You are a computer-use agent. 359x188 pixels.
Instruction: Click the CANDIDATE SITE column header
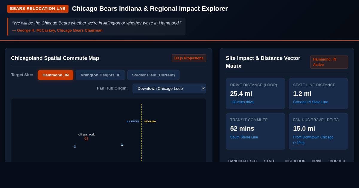tap(243, 161)
